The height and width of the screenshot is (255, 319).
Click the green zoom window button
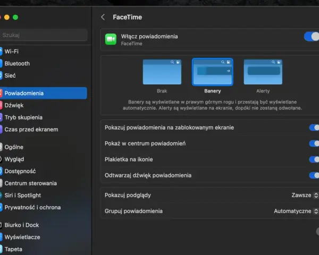15,18
